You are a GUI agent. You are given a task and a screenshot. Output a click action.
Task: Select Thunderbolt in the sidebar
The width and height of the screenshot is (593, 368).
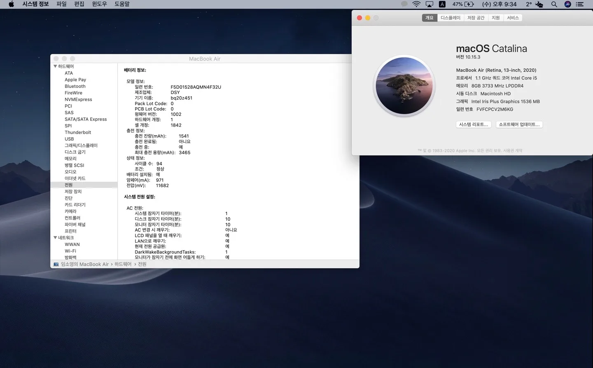coord(78,132)
